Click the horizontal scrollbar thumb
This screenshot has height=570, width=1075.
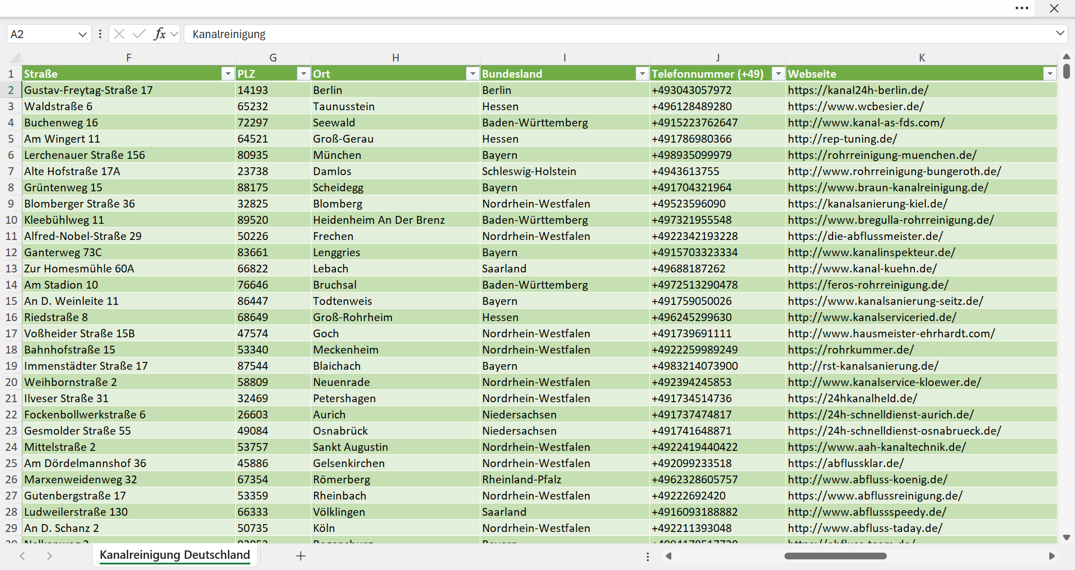click(x=835, y=556)
